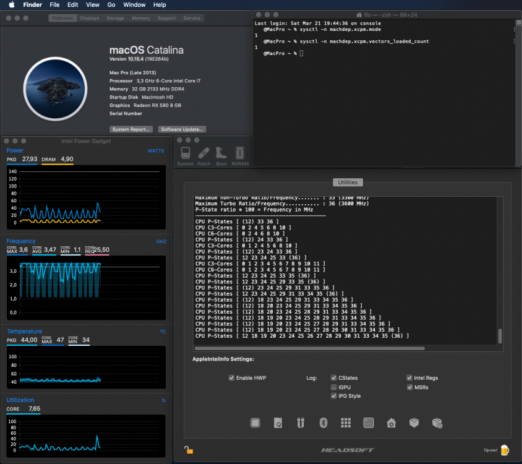Open the Go menu

pyautogui.click(x=111, y=5)
